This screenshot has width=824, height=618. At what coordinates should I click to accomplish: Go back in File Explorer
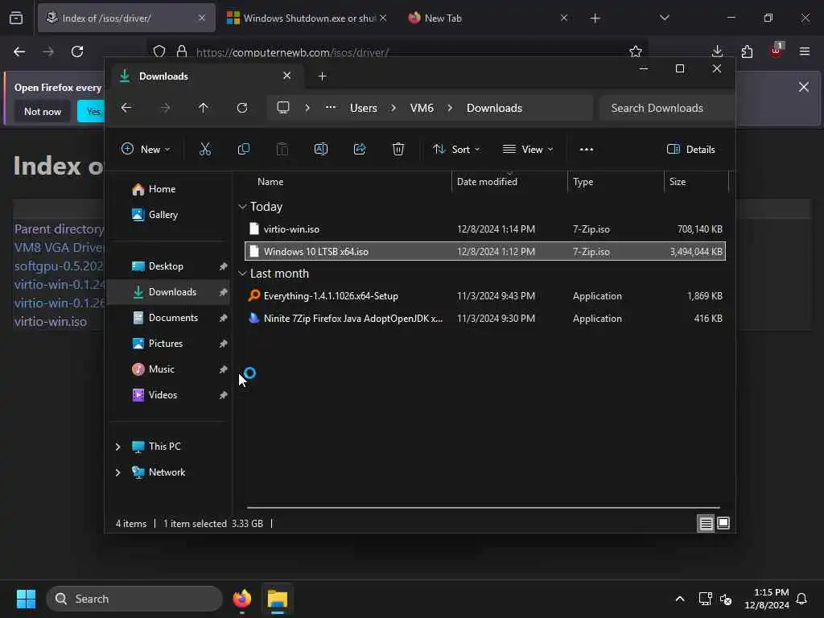point(126,108)
